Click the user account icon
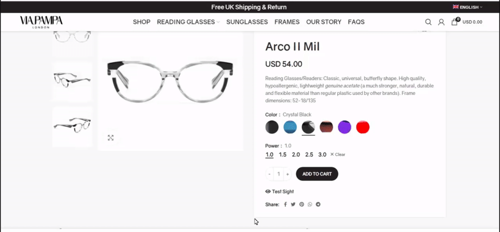 coord(441,22)
